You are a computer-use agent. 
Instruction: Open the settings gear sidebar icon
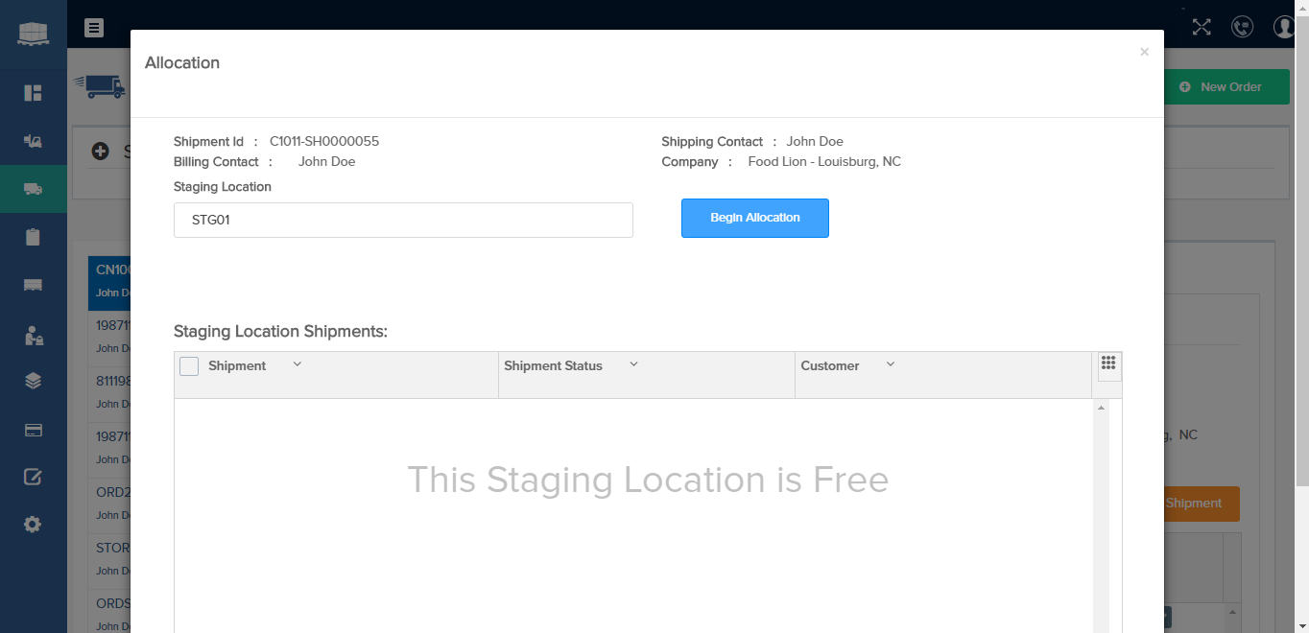tap(33, 525)
